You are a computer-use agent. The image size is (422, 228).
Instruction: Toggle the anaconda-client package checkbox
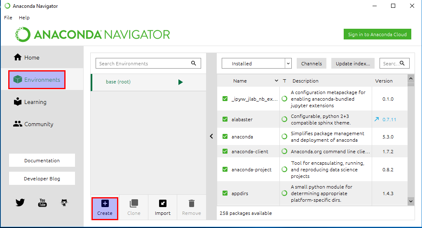point(225,151)
